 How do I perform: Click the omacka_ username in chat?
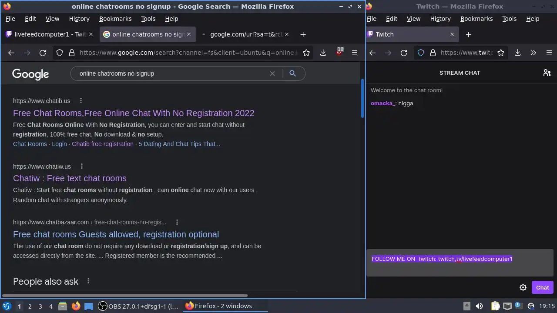(383, 103)
